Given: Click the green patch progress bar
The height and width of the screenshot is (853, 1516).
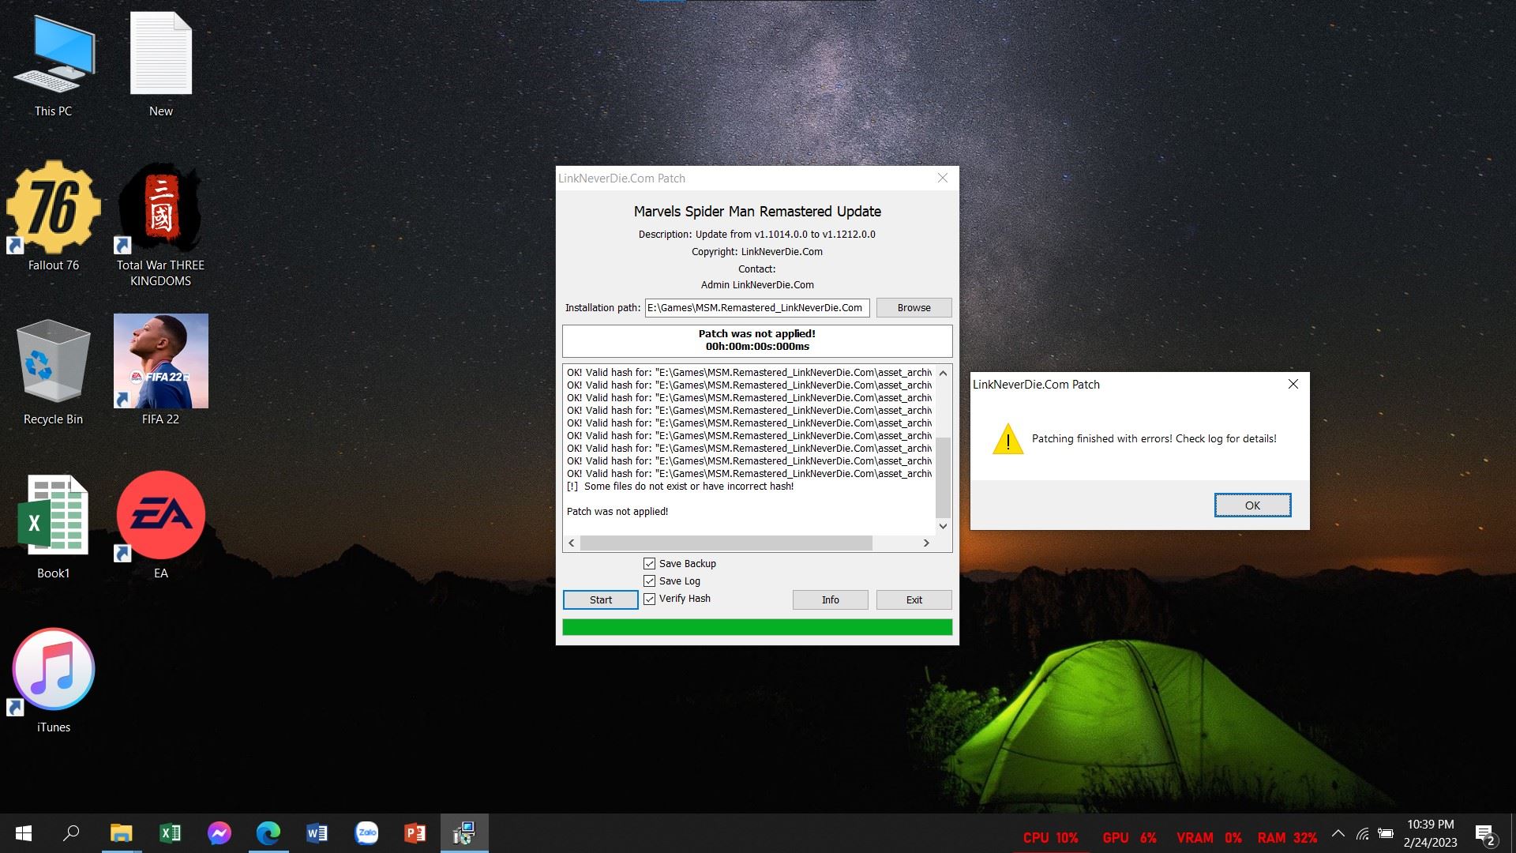Looking at the screenshot, I should coord(757,627).
